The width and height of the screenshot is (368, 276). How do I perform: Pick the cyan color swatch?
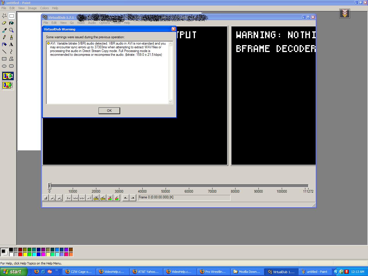click(x=34, y=254)
